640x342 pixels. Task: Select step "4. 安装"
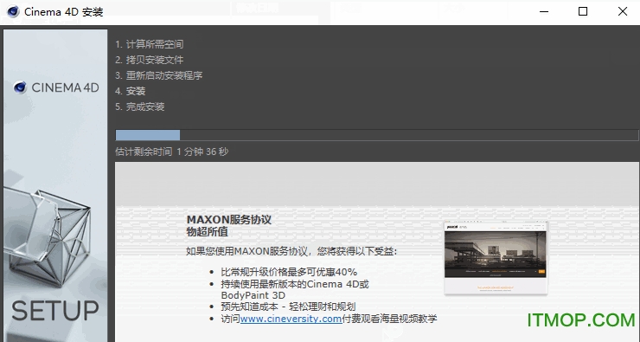click(x=131, y=91)
